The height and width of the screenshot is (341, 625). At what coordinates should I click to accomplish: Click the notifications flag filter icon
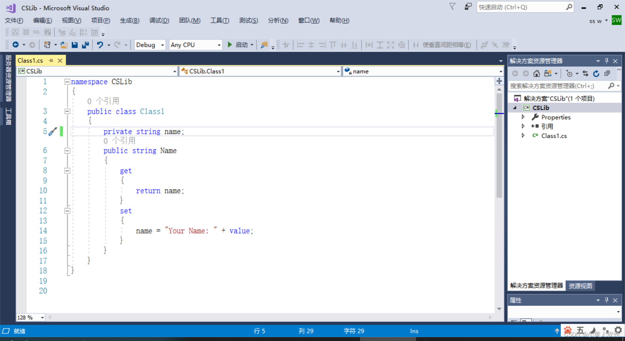click(x=452, y=7)
